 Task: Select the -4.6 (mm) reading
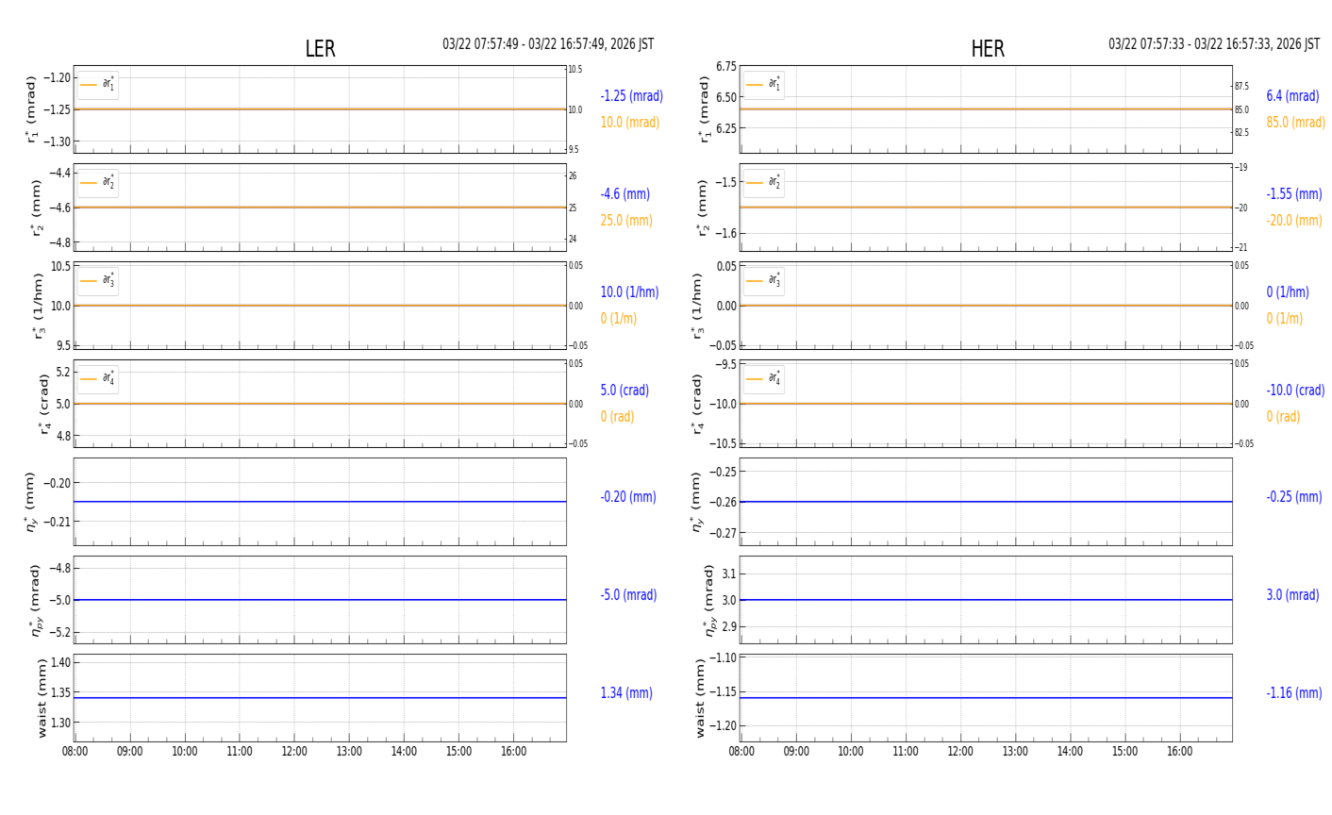tap(625, 194)
